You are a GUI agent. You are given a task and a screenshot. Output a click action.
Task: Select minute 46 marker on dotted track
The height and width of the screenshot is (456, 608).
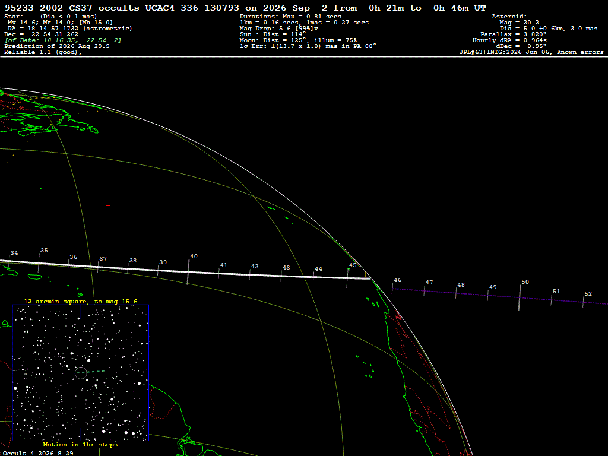[x=392, y=289]
